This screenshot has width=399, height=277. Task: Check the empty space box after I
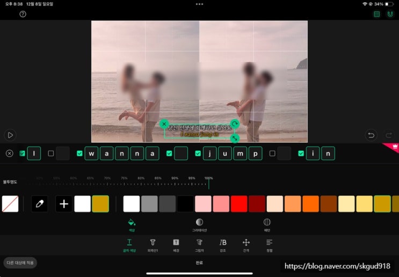tap(51, 154)
